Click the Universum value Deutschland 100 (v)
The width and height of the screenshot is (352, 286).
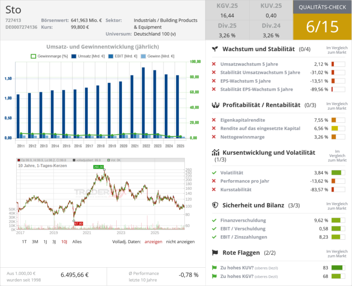(155, 34)
